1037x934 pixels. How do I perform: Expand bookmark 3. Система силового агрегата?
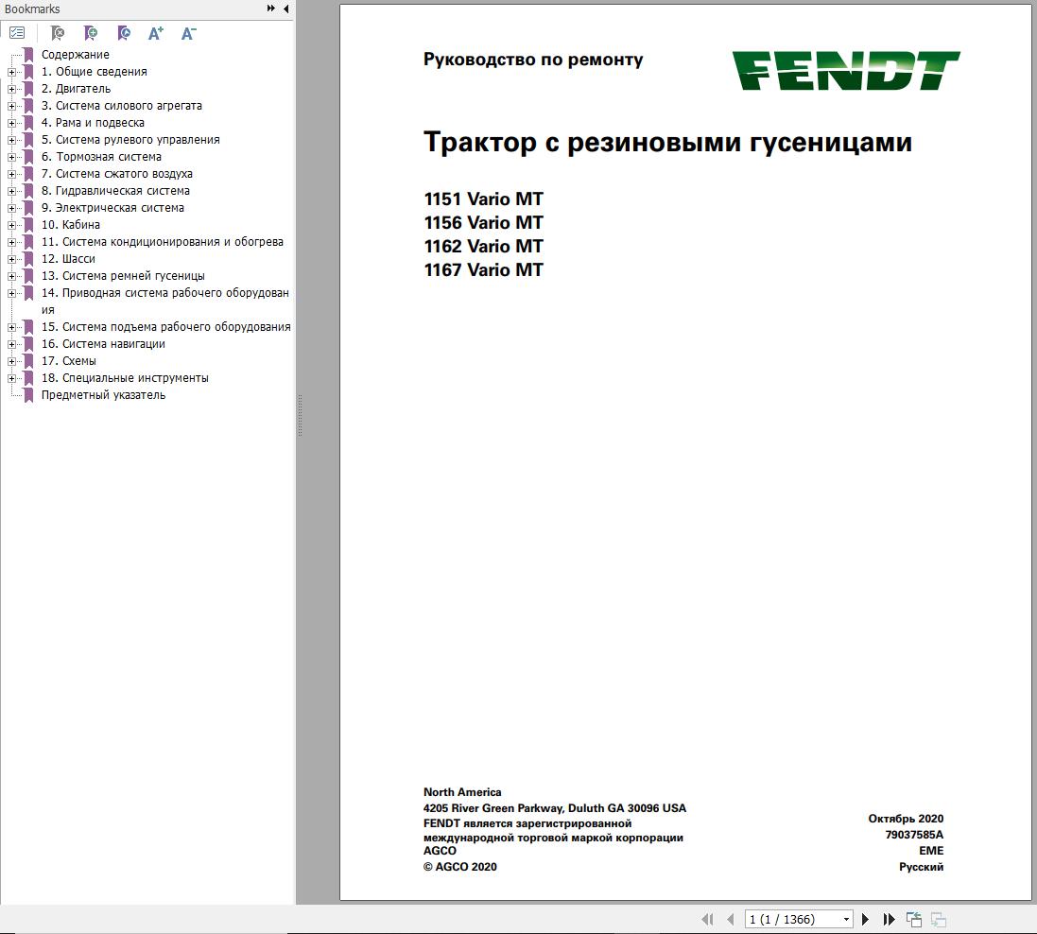11,106
